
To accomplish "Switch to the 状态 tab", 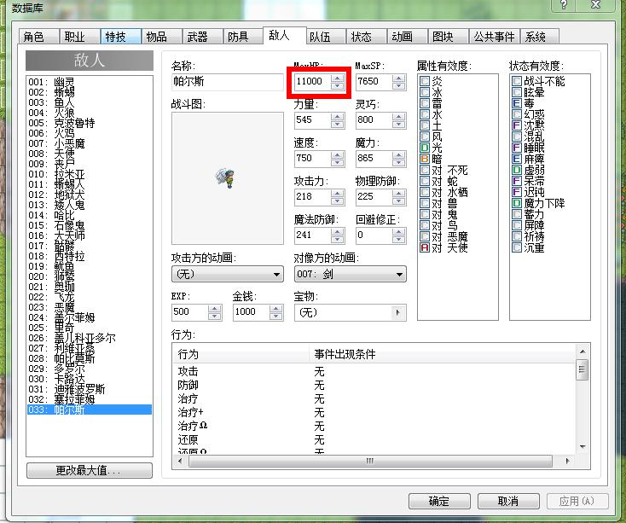I will coord(367,37).
